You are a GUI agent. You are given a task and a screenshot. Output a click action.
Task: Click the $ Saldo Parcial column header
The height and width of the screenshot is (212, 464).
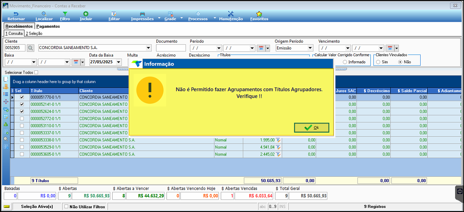point(410,91)
